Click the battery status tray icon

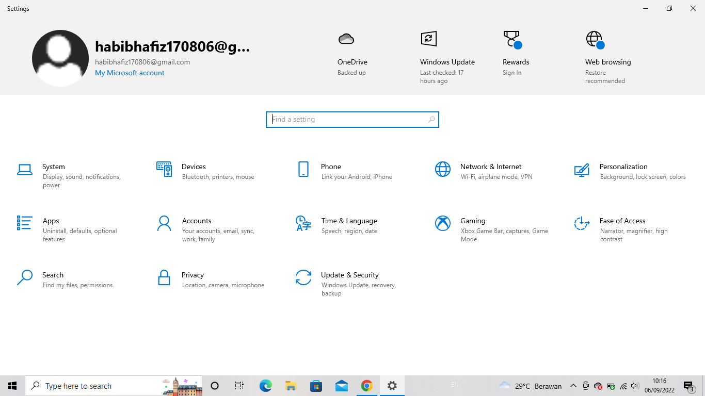click(x=611, y=386)
